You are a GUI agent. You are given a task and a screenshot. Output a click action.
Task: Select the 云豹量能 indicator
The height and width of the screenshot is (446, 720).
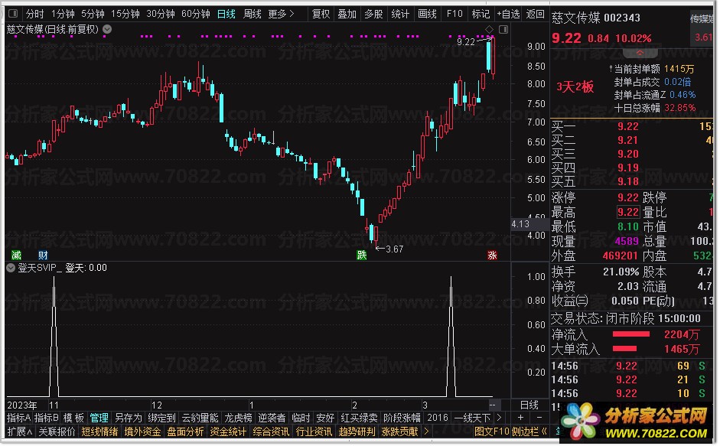coord(200,418)
